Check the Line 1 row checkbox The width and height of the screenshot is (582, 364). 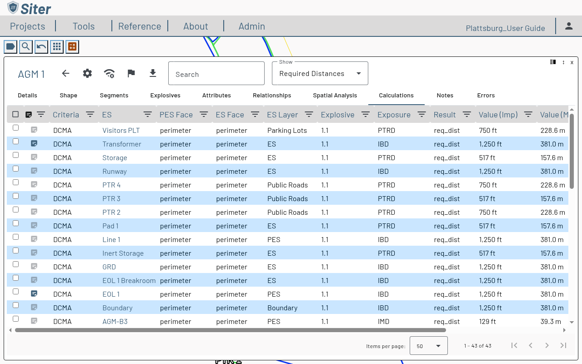click(x=15, y=237)
